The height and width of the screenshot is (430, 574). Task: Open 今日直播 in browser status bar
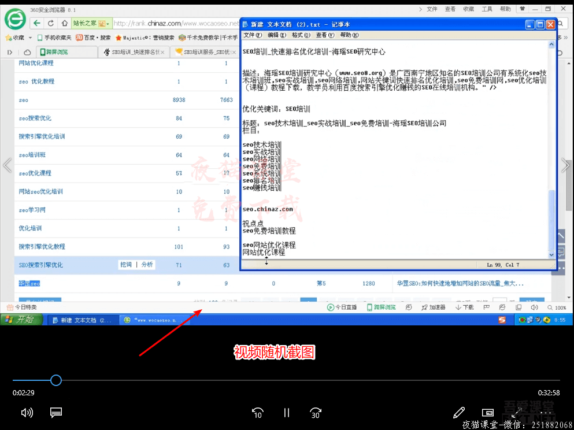pyautogui.click(x=342, y=307)
